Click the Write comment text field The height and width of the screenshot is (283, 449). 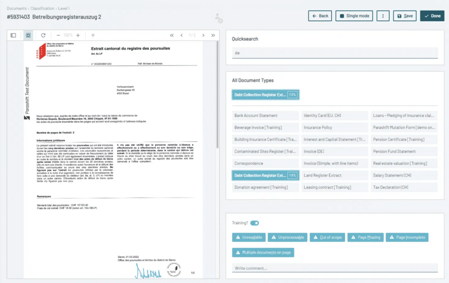[x=335, y=268]
